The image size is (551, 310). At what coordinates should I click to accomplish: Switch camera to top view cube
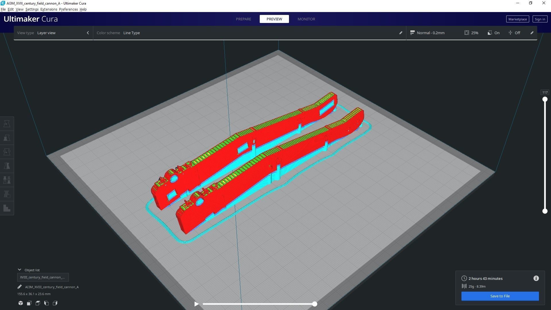[x=38, y=303]
